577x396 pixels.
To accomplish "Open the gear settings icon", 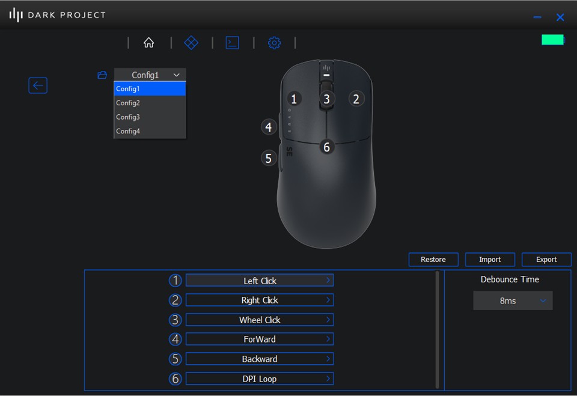I will coord(274,43).
